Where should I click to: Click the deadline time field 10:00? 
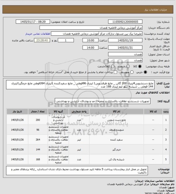pos(90,40)
